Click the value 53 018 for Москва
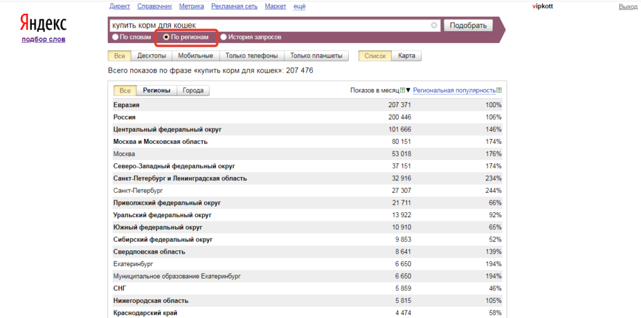Screen dimensions: 641x318 400,154
